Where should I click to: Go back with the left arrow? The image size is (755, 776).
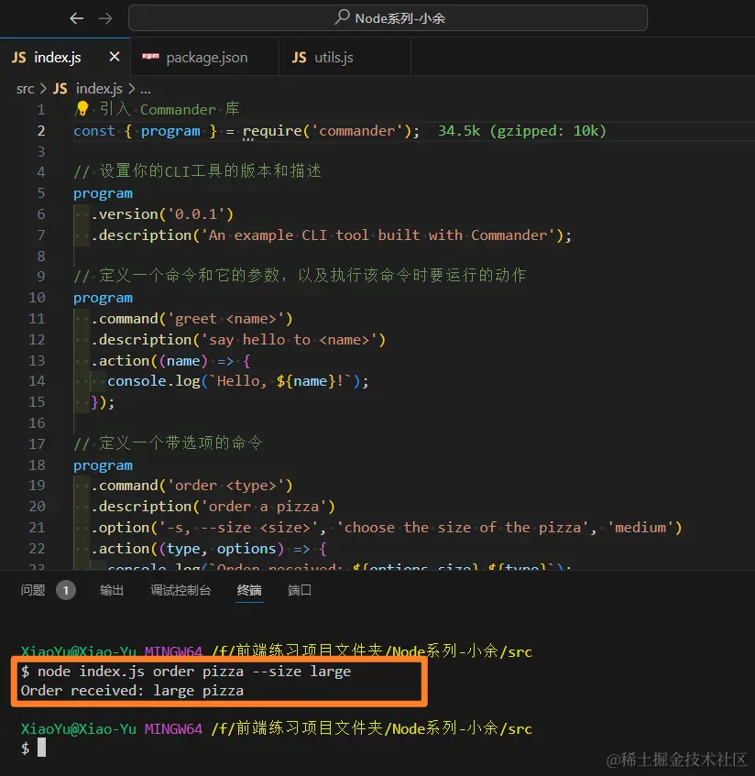tap(76, 19)
